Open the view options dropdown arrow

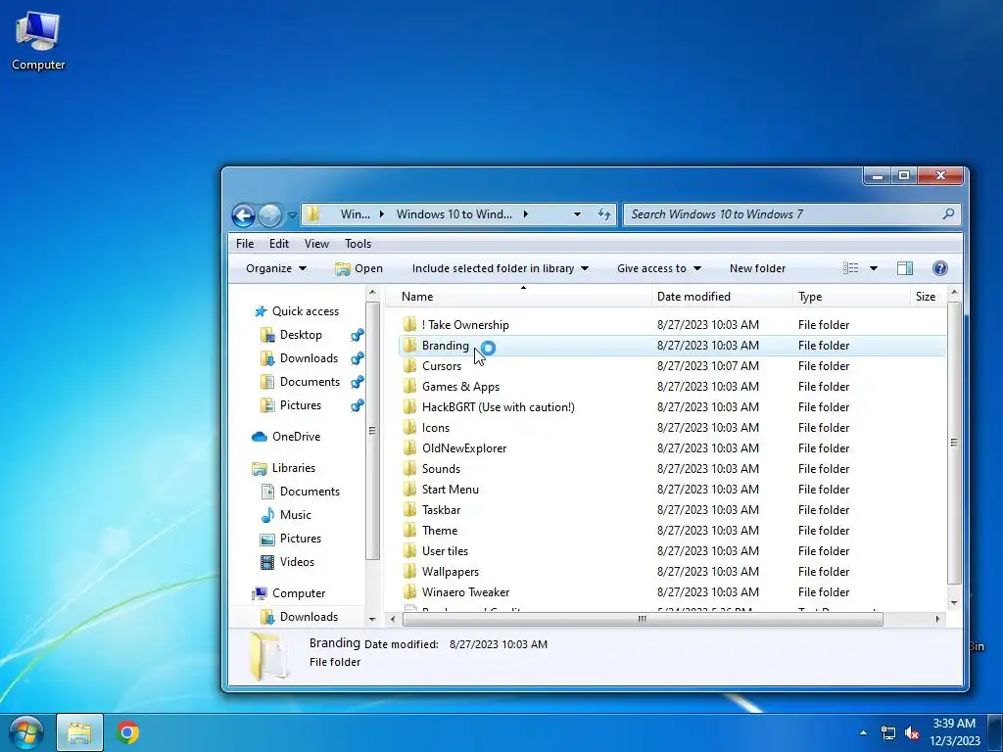tap(874, 268)
